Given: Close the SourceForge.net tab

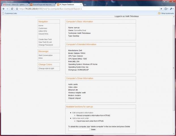Looking at the screenshot, I should tap(54, 5).
